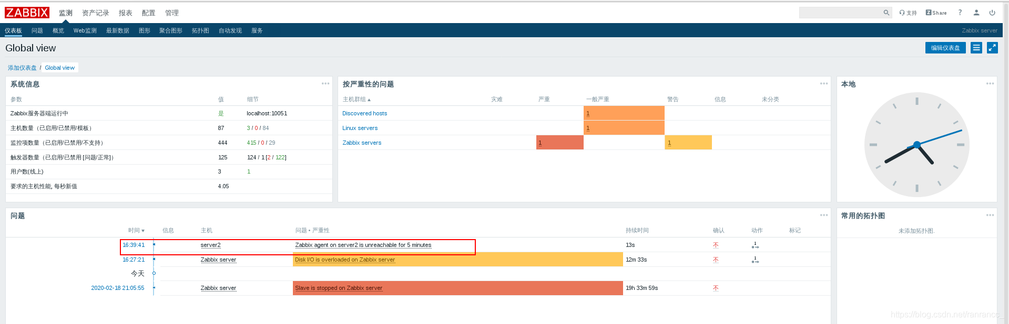Click Discovered hosts average severity cell
The width and height of the screenshot is (1009, 324).
coord(624,113)
